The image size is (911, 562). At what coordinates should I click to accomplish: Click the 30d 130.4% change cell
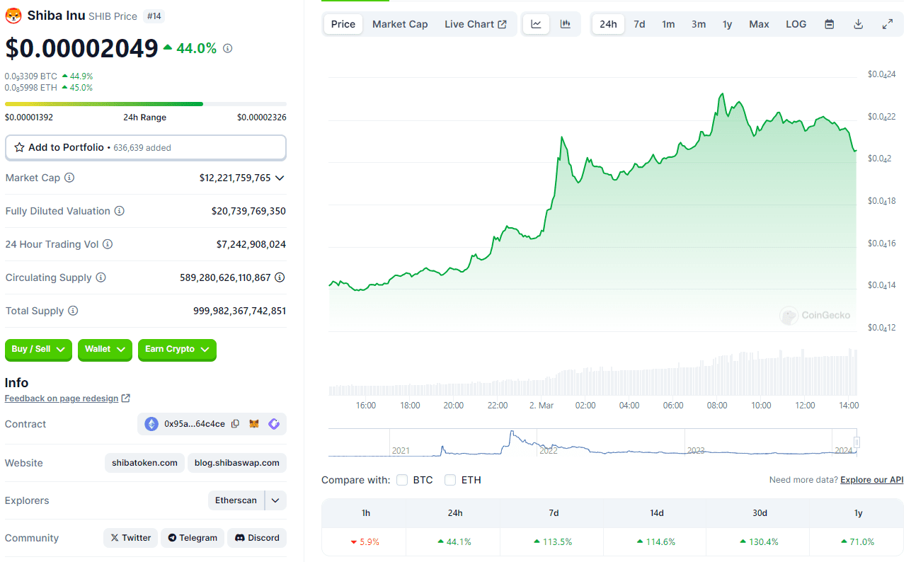[x=760, y=542]
